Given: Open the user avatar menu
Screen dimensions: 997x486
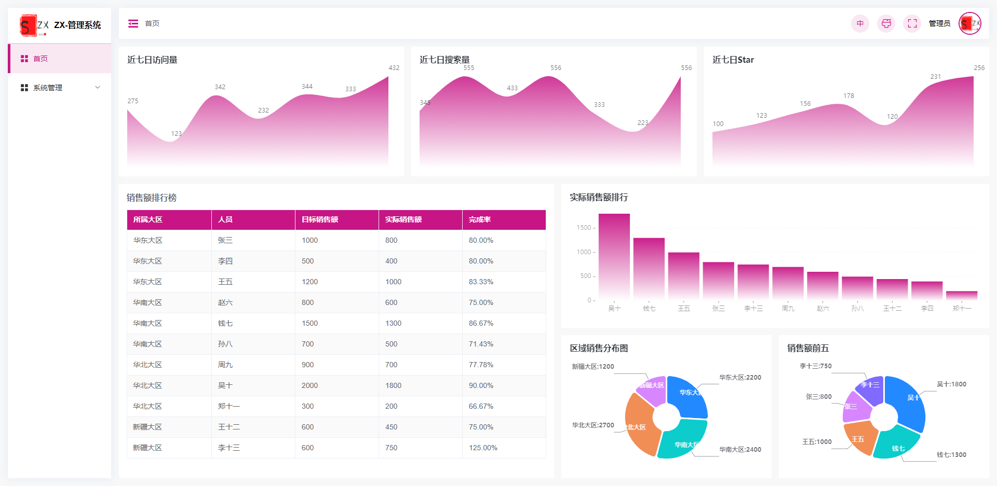Looking at the screenshot, I should [969, 23].
